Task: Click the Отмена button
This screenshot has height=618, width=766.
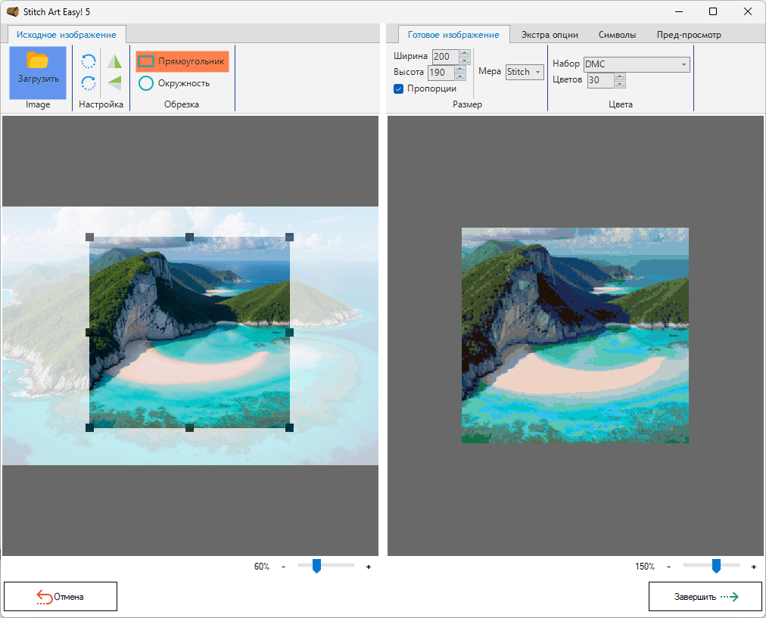Action: tap(61, 597)
